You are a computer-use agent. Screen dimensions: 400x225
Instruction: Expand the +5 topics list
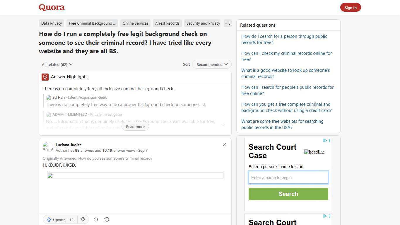228,23
